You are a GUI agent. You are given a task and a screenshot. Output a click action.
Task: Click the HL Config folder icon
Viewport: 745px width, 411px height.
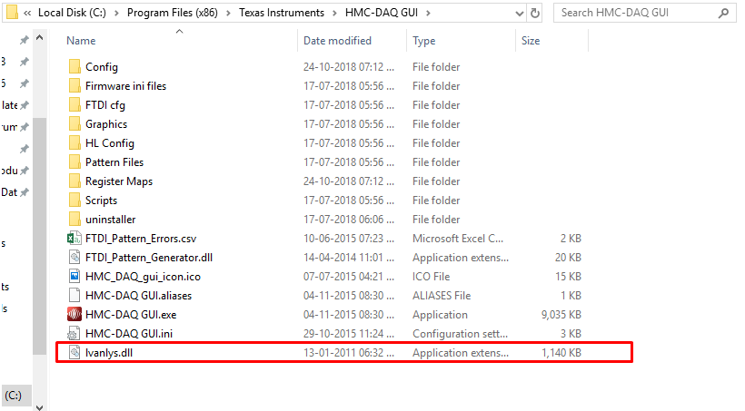pos(74,142)
